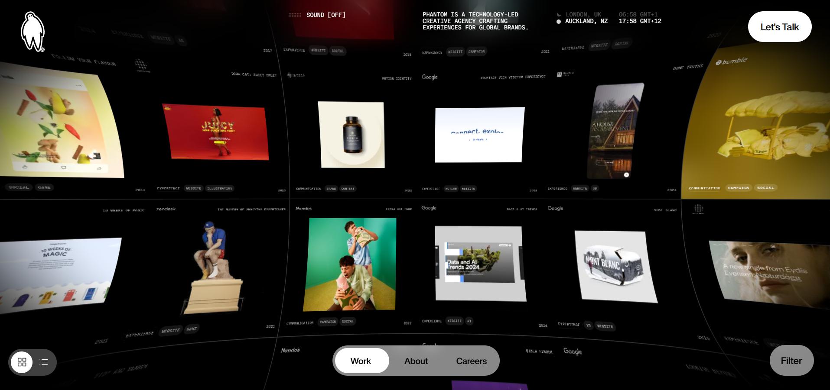Open the Careers tab

pos(472,361)
